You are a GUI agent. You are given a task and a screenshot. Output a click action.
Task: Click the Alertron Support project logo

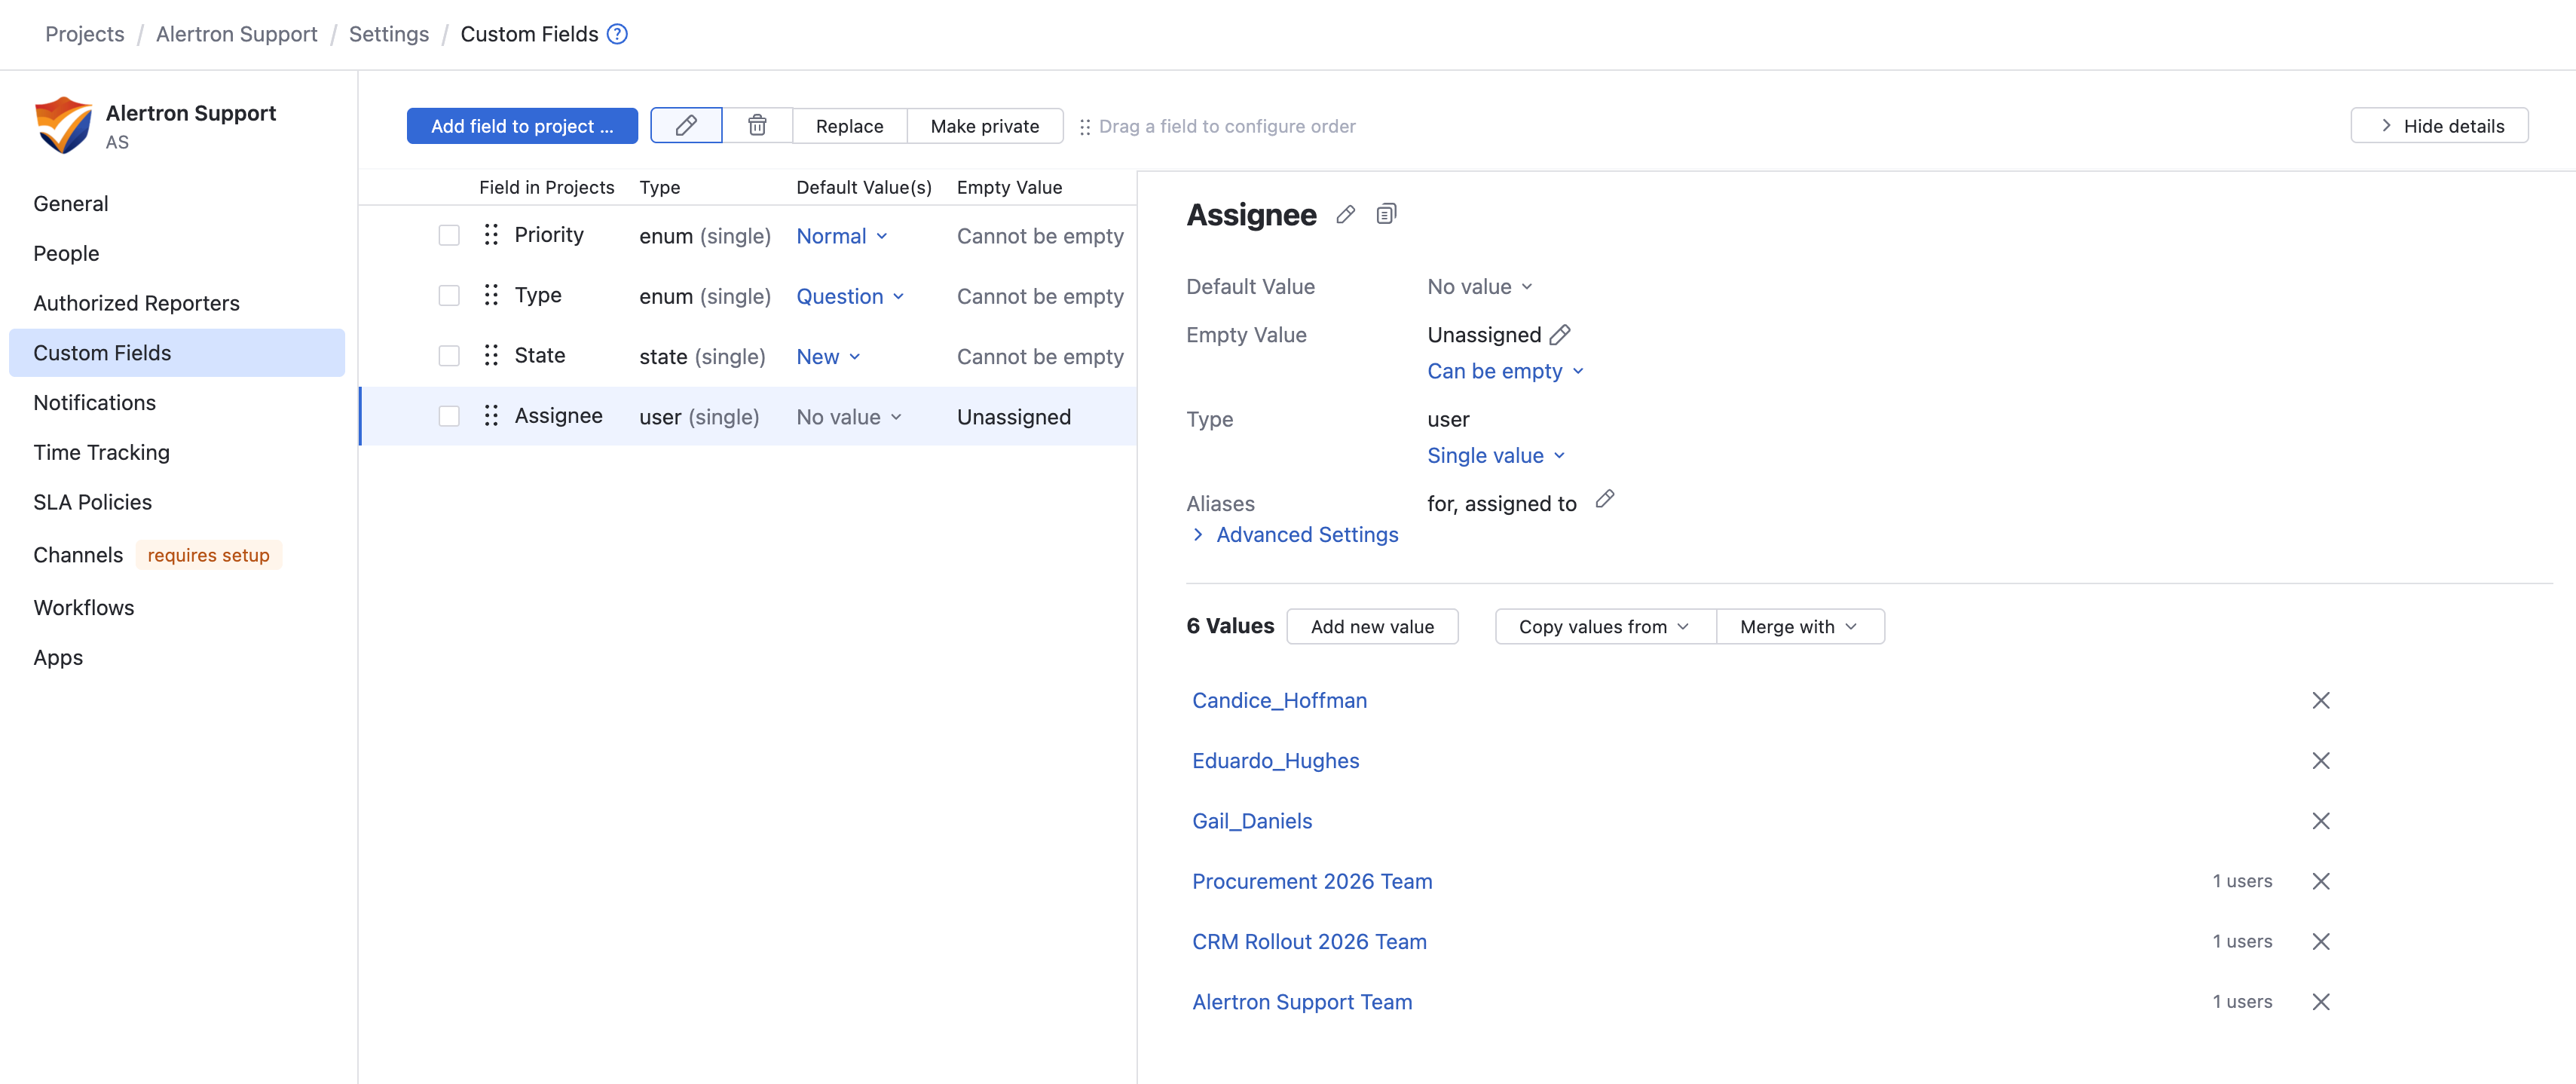click(x=63, y=125)
